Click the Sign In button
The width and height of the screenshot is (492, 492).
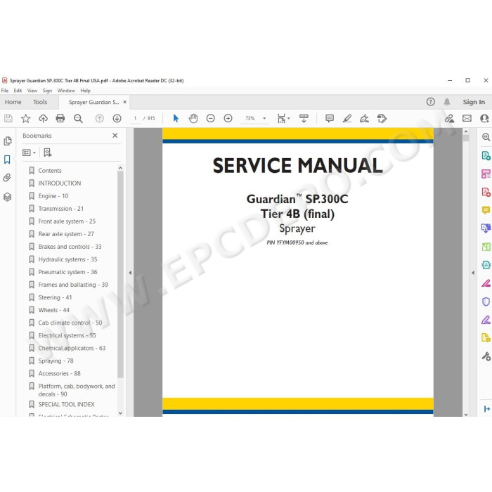tap(474, 102)
